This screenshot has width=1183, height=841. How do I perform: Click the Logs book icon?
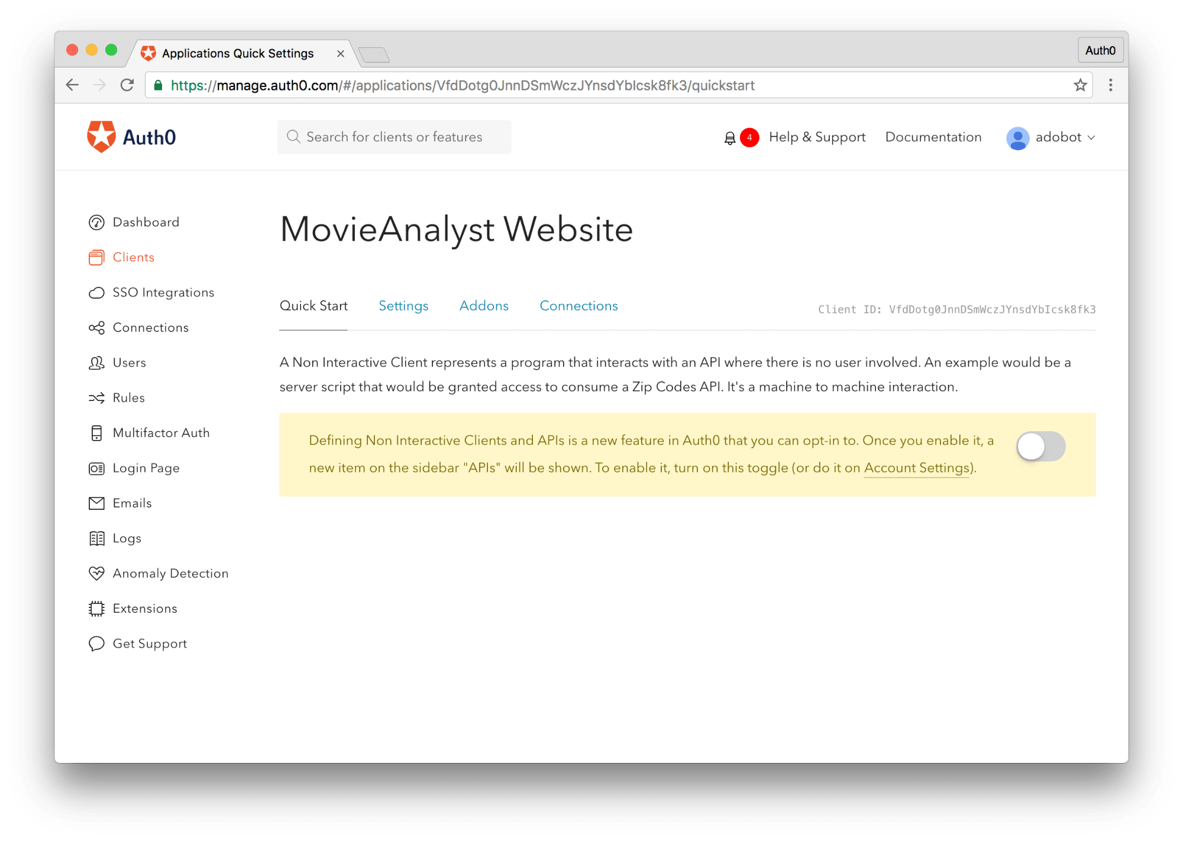click(x=96, y=538)
